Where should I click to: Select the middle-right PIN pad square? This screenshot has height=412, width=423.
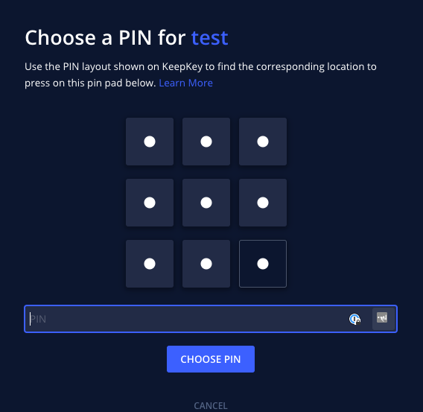click(263, 203)
